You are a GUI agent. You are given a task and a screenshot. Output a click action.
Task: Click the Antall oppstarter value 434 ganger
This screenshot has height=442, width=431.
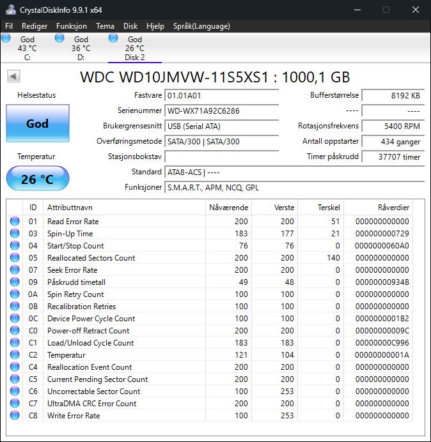click(x=393, y=141)
